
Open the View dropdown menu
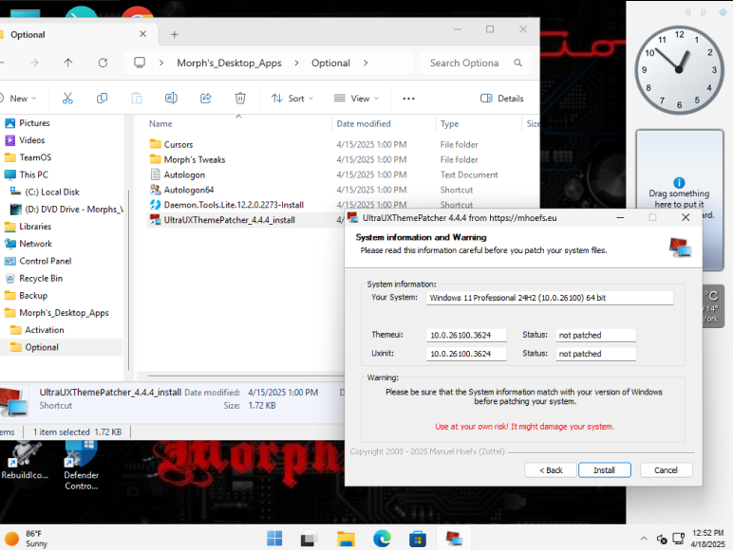(x=356, y=99)
